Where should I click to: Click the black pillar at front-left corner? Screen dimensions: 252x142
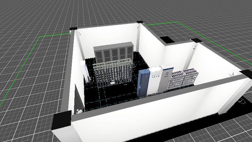click(61, 122)
